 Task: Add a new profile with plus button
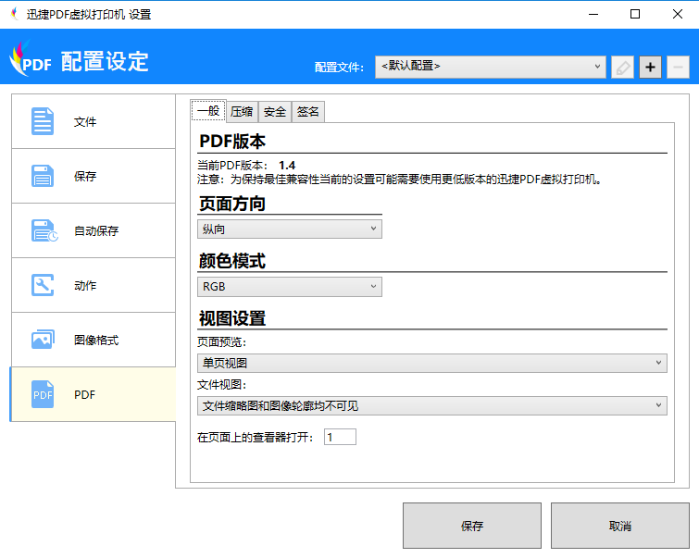(650, 68)
